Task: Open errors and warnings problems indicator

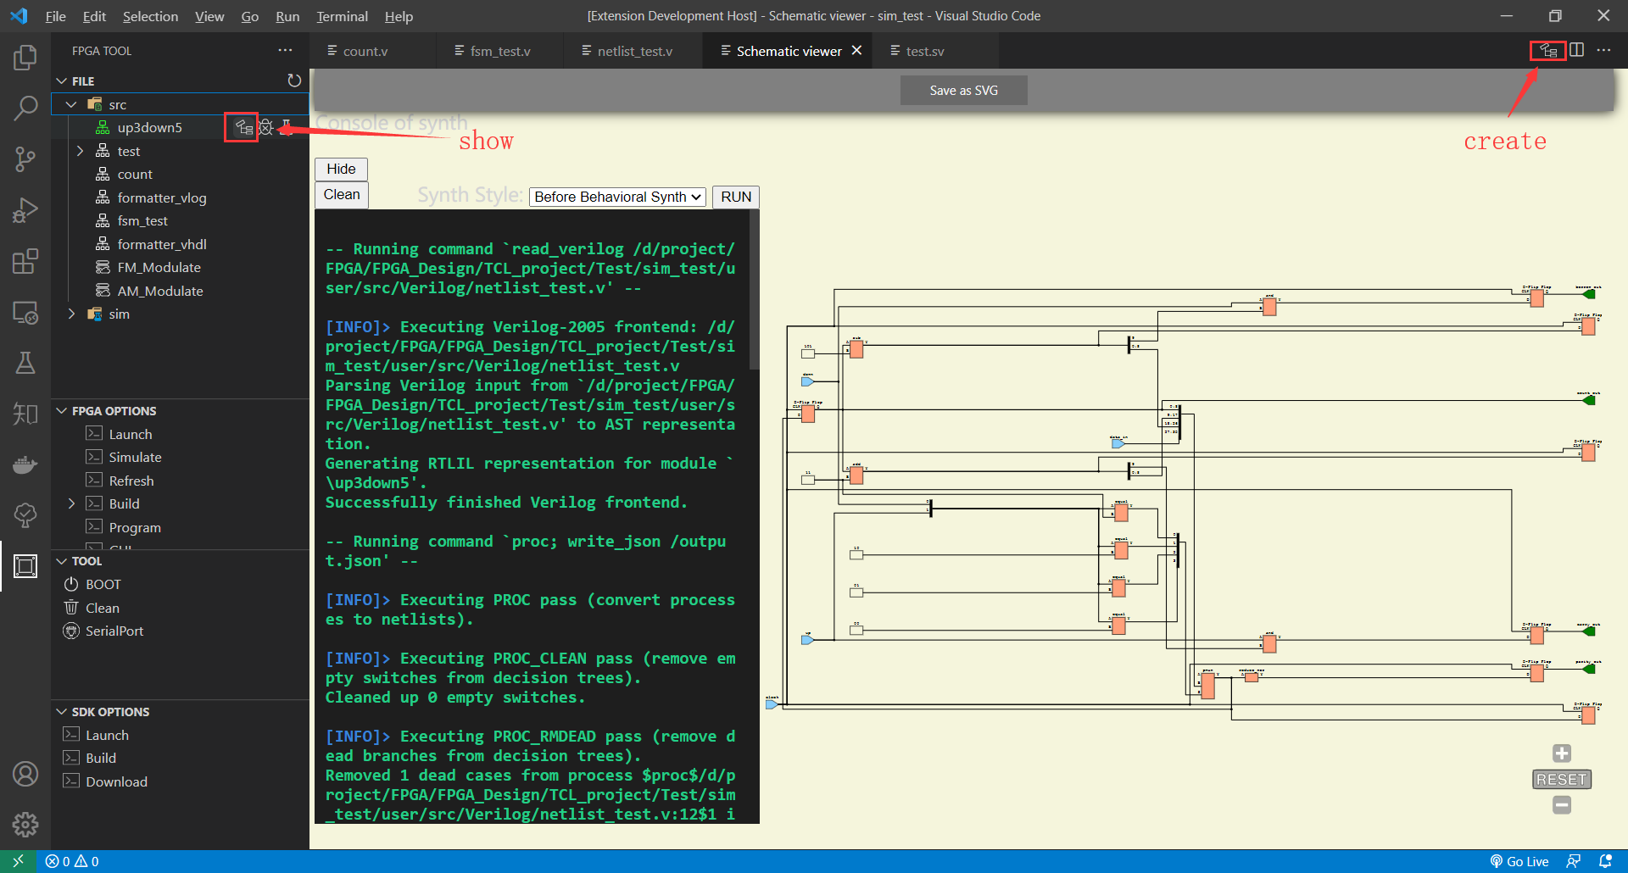Action: 72,861
